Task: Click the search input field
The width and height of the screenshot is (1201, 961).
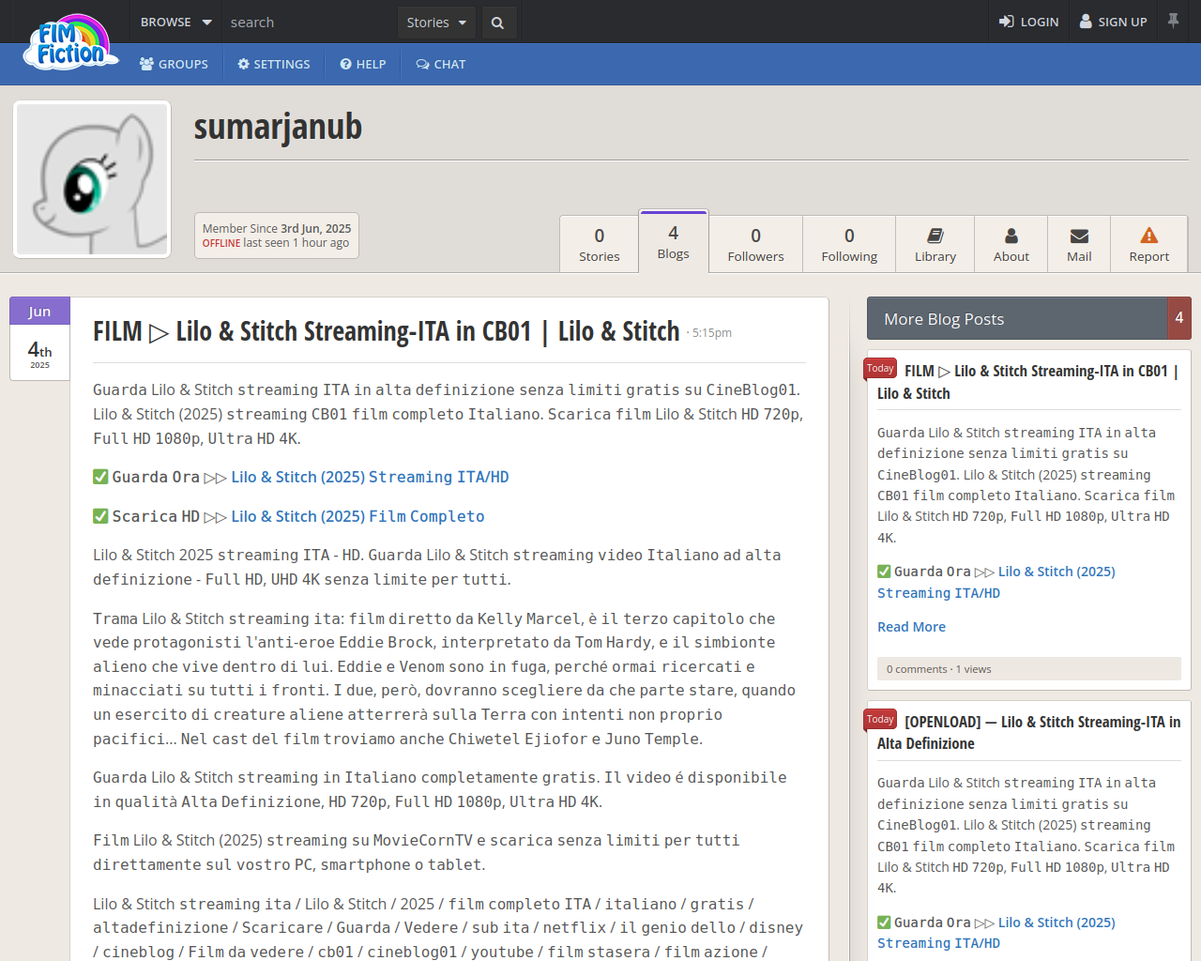Action: tap(310, 22)
